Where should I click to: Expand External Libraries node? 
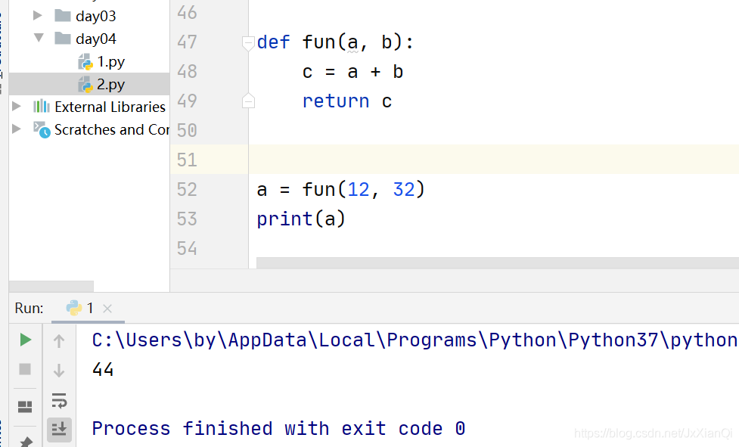(x=17, y=106)
